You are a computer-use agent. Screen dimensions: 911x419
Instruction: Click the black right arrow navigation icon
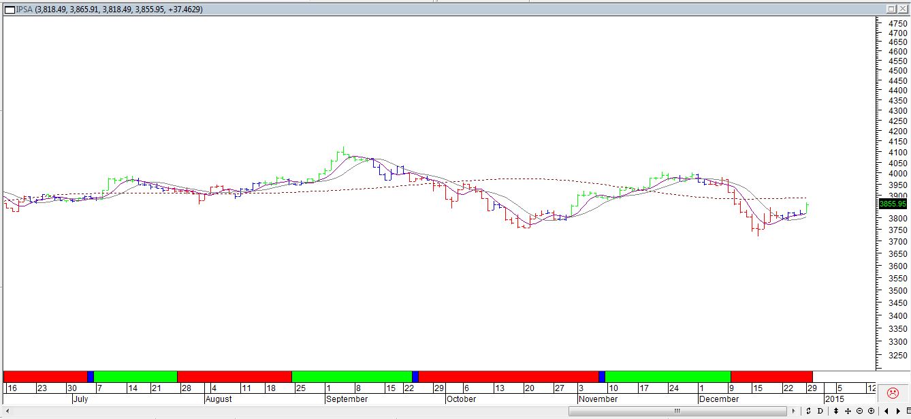[x=898, y=411]
